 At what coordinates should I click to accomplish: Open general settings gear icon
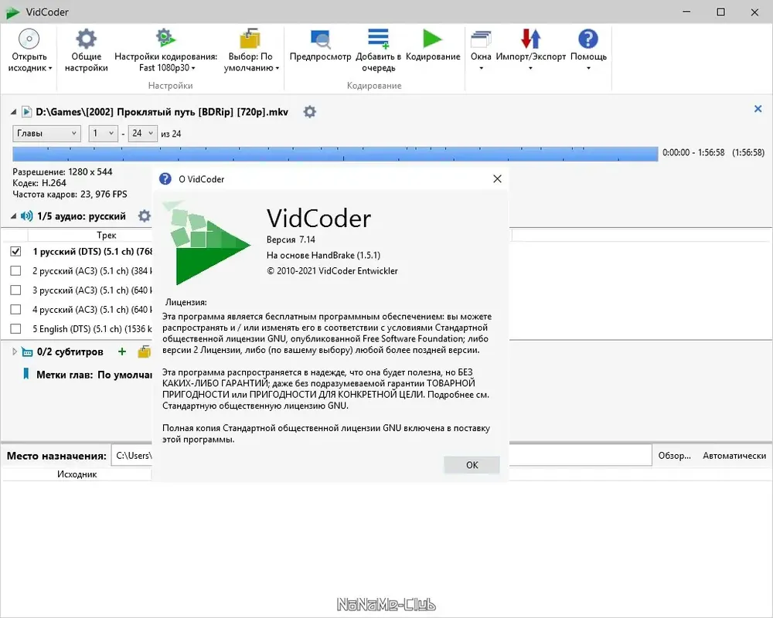[x=86, y=39]
